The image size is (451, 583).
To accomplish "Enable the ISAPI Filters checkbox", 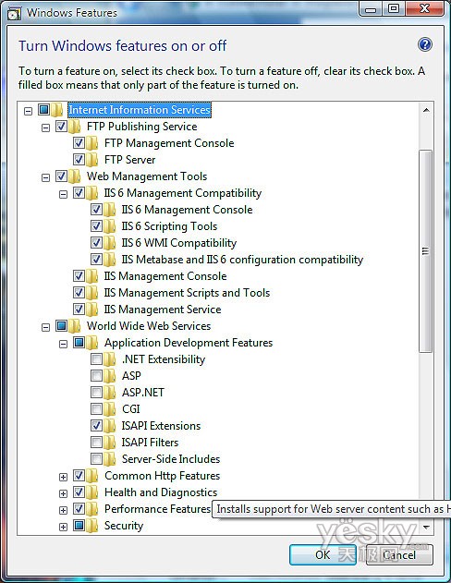I will pos(96,442).
